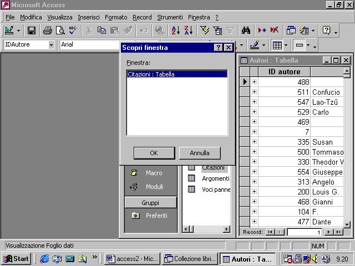This screenshot has width=355, height=266.
Task: Click the Find binoculars icon
Action: coord(246,30)
